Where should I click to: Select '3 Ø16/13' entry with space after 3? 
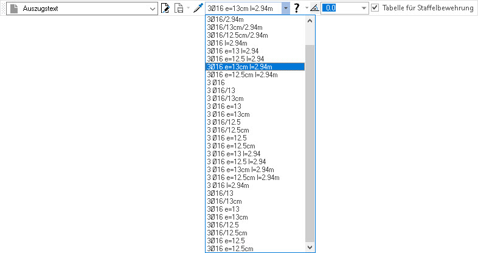pos(255,91)
